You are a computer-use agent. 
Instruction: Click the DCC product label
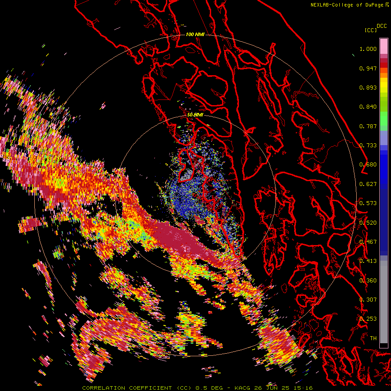pos(382,26)
